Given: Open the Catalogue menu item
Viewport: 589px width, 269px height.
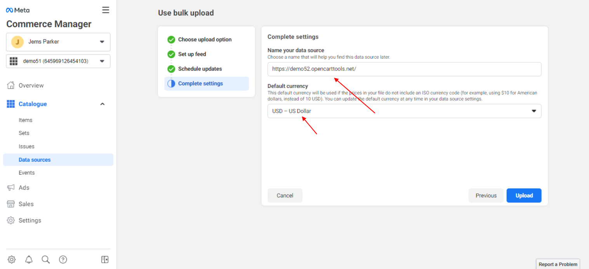Looking at the screenshot, I should click(x=33, y=104).
